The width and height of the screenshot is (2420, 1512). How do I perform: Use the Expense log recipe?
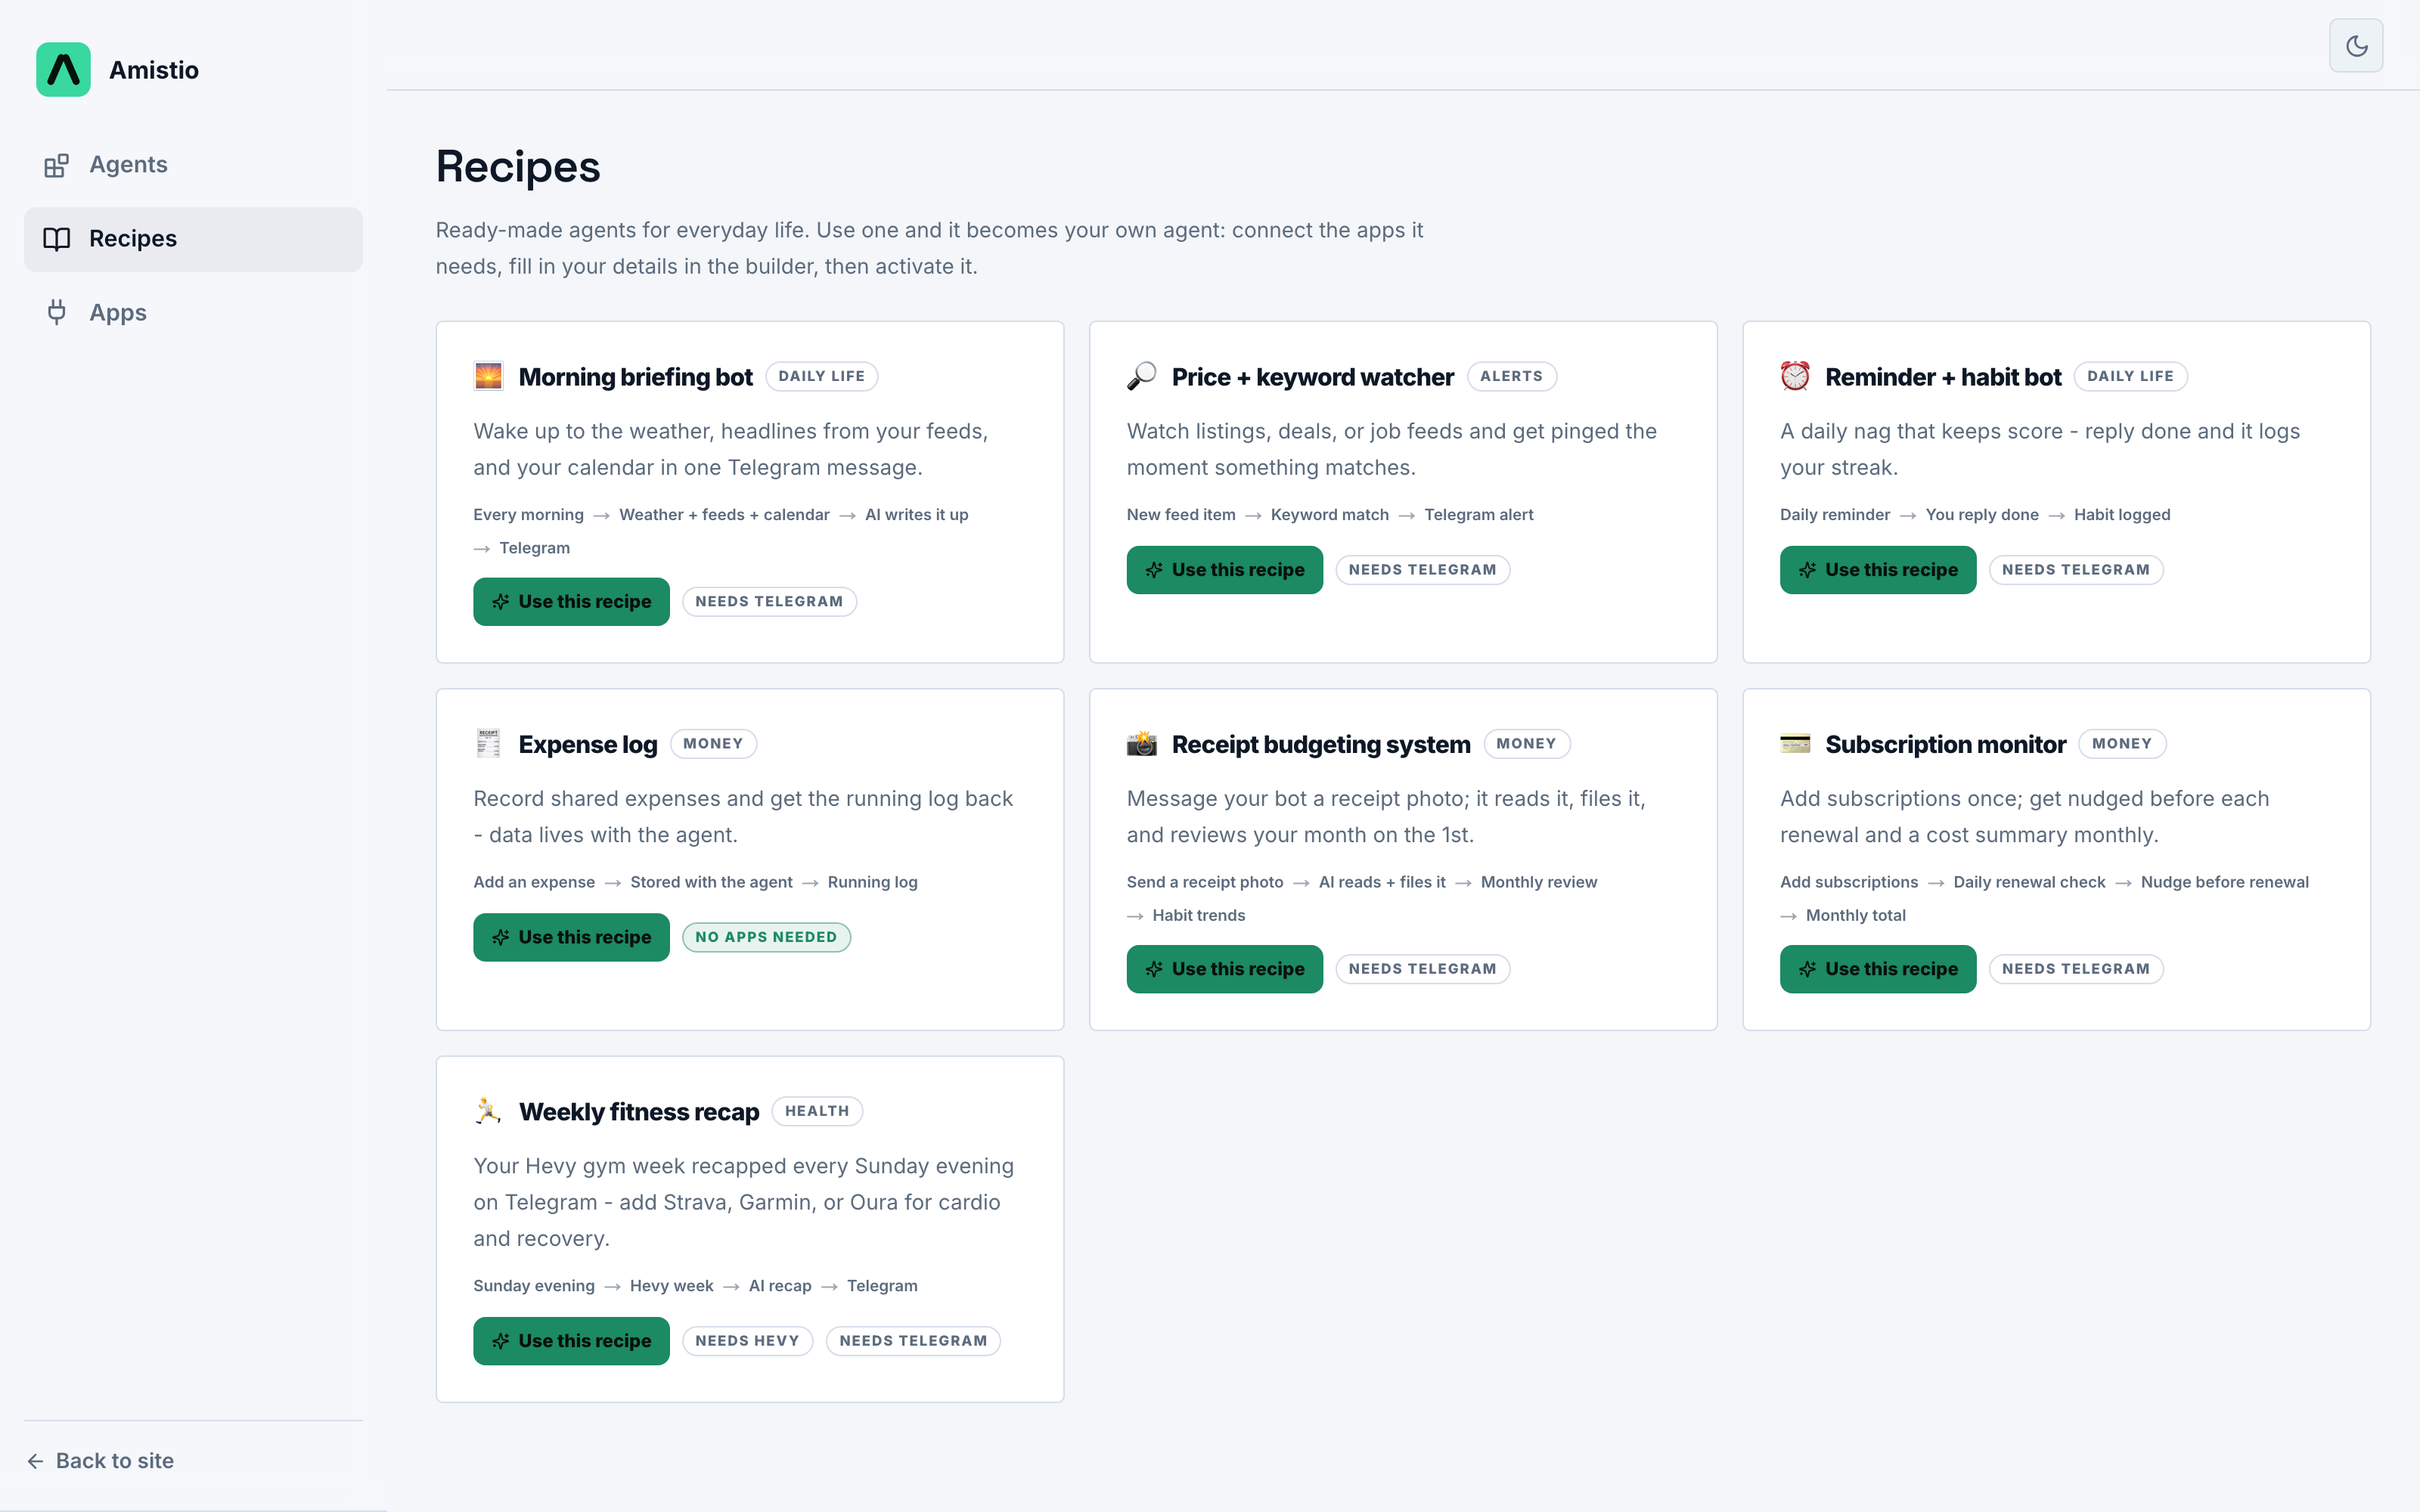click(x=571, y=937)
